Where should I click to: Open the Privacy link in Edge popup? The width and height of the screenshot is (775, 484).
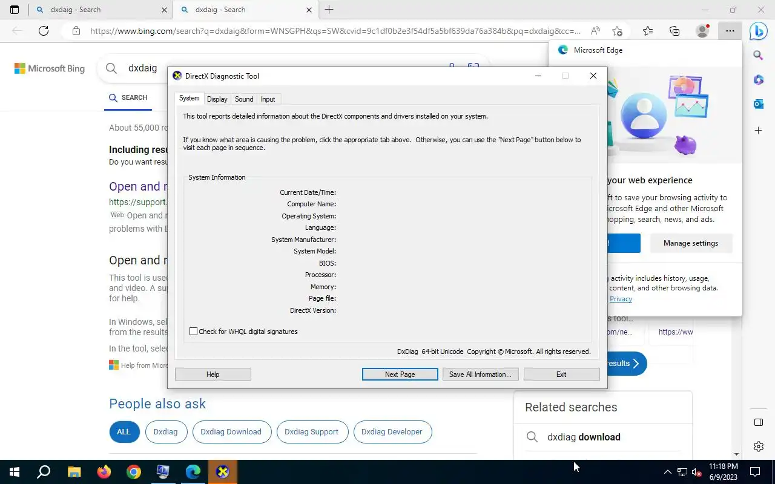pyautogui.click(x=621, y=299)
